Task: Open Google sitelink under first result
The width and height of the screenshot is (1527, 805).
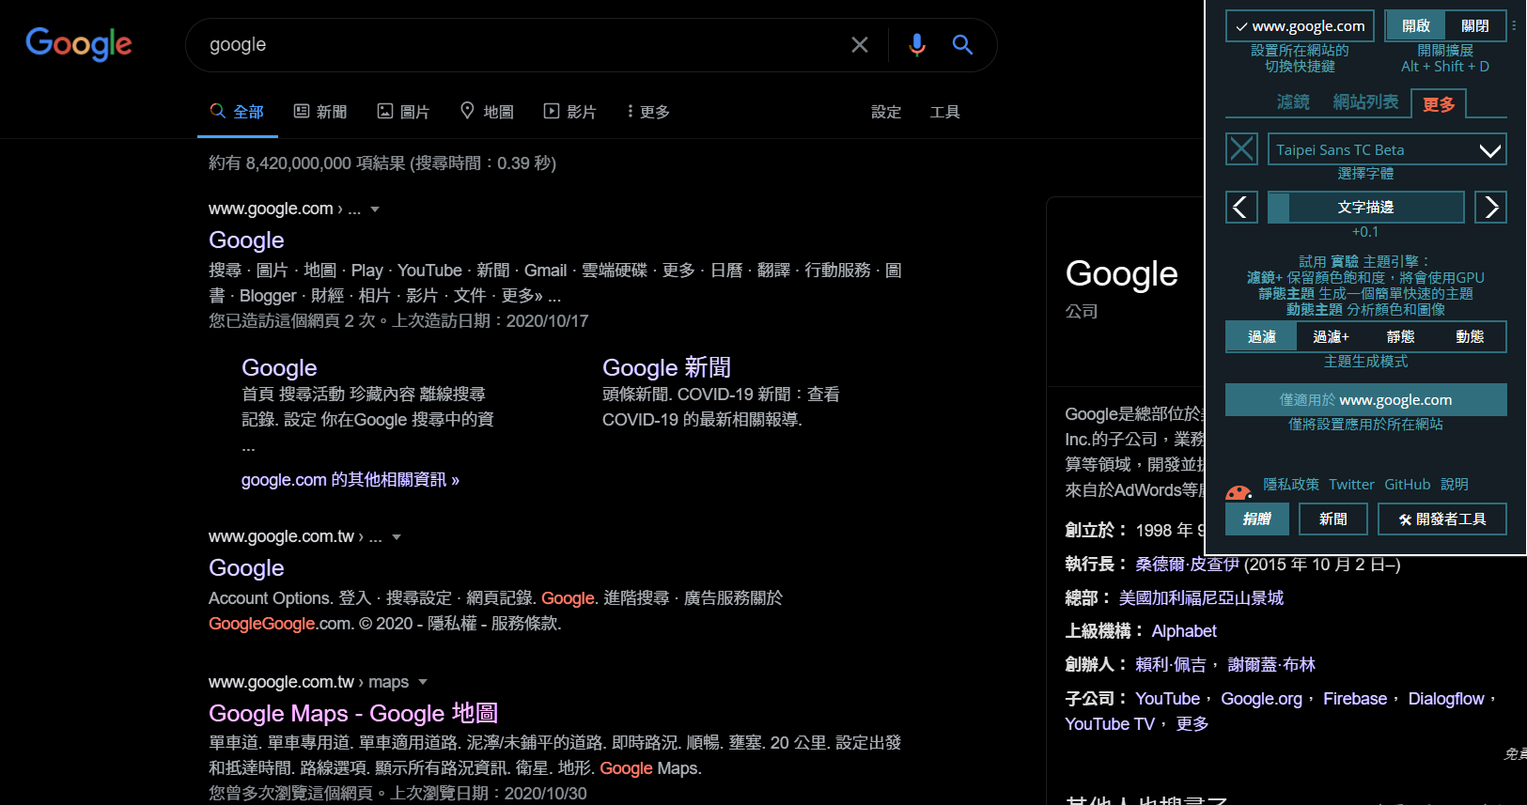Action: pyautogui.click(x=279, y=367)
